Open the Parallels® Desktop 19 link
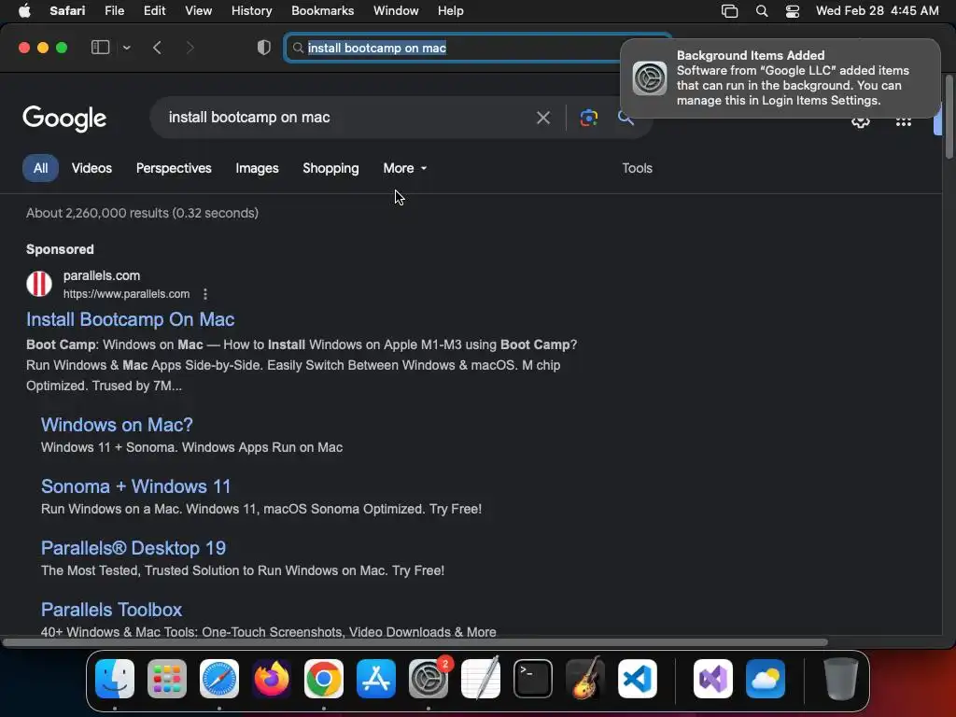The width and height of the screenshot is (956, 717). (x=134, y=548)
